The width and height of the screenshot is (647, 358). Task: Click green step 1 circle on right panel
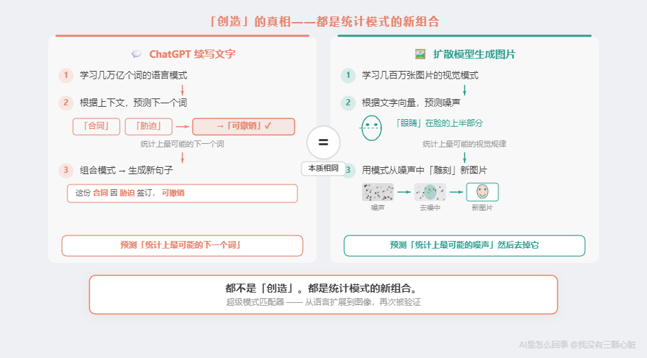coord(348,75)
